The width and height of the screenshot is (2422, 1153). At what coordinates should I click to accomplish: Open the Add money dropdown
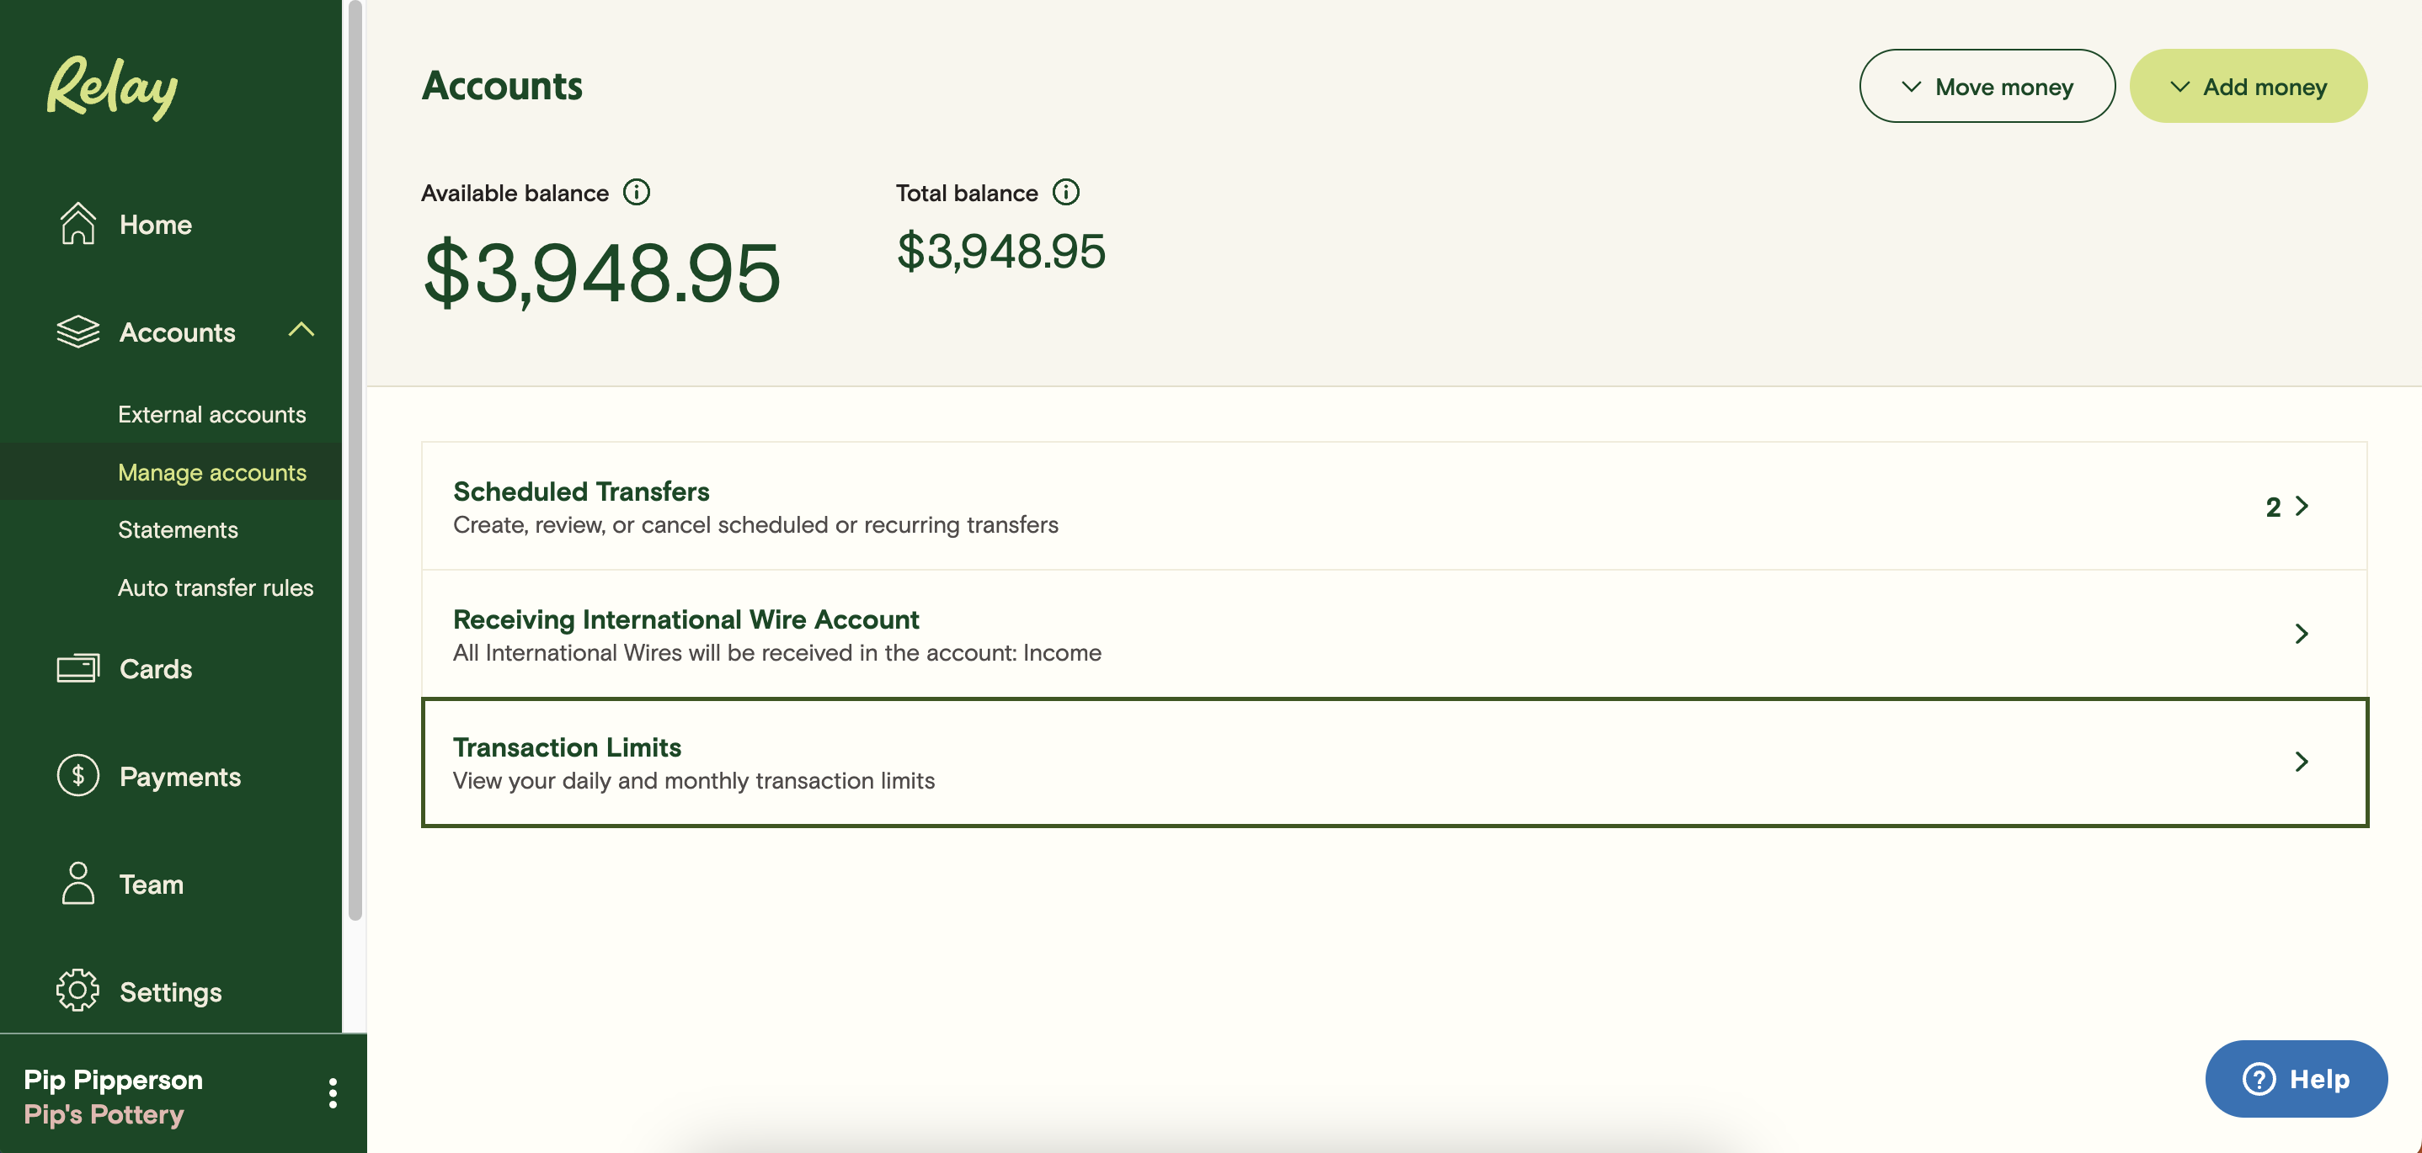(2249, 86)
